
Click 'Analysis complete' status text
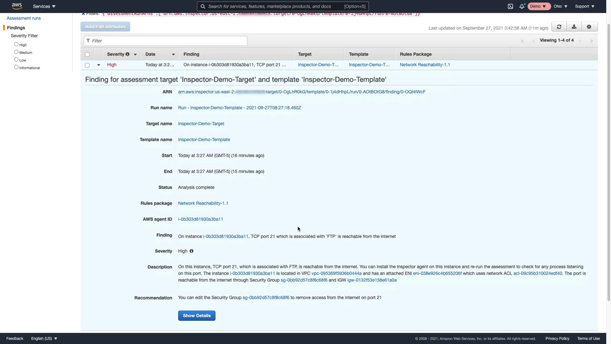pyautogui.click(x=196, y=187)
